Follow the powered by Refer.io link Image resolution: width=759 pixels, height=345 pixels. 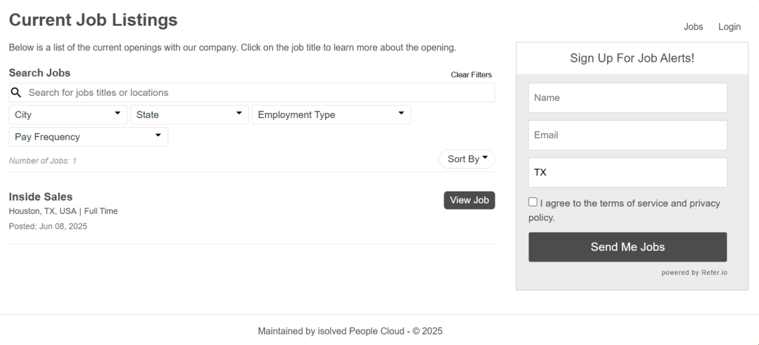point(694,273)
